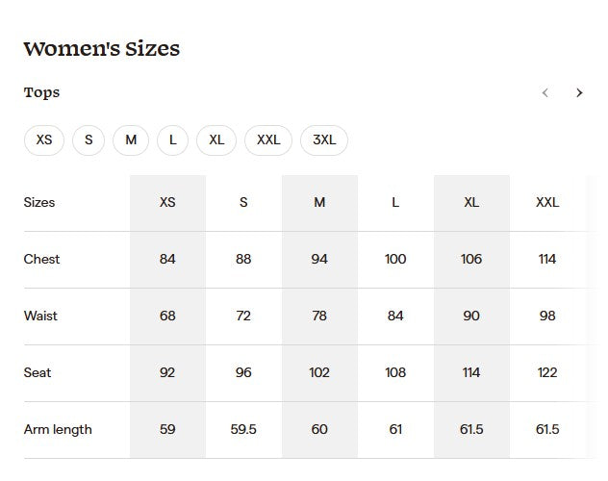Click the Waist row label
Viewport: 608px width, 481px height.
click(x=40, y=316)
